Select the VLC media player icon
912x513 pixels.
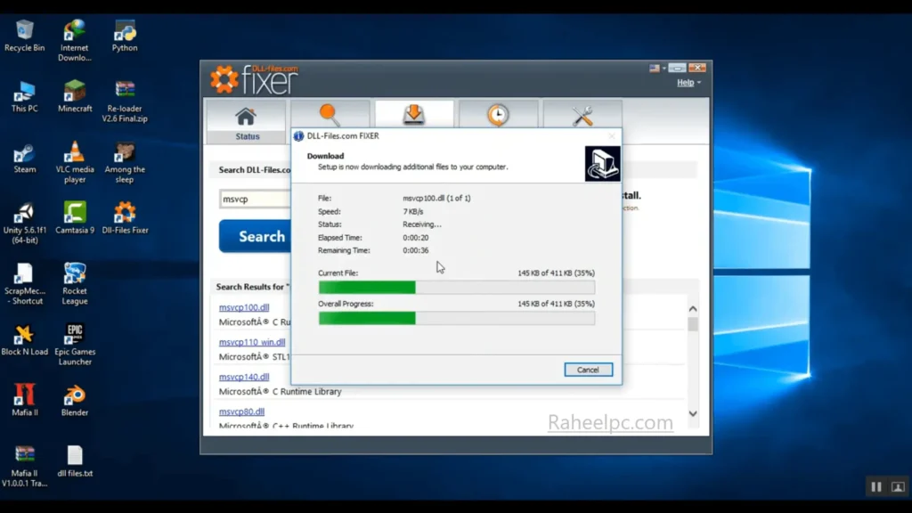click(x=75, y=162)
